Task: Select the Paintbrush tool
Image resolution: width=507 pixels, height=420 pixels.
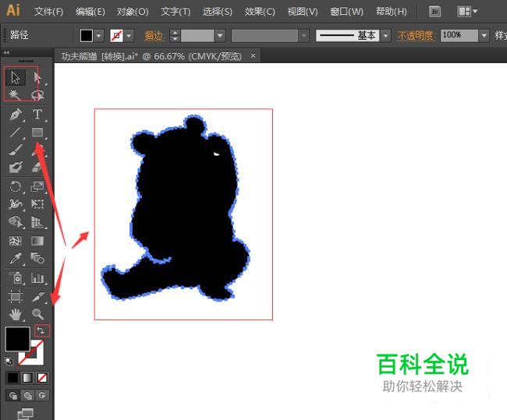Action: tap(15, 150)
